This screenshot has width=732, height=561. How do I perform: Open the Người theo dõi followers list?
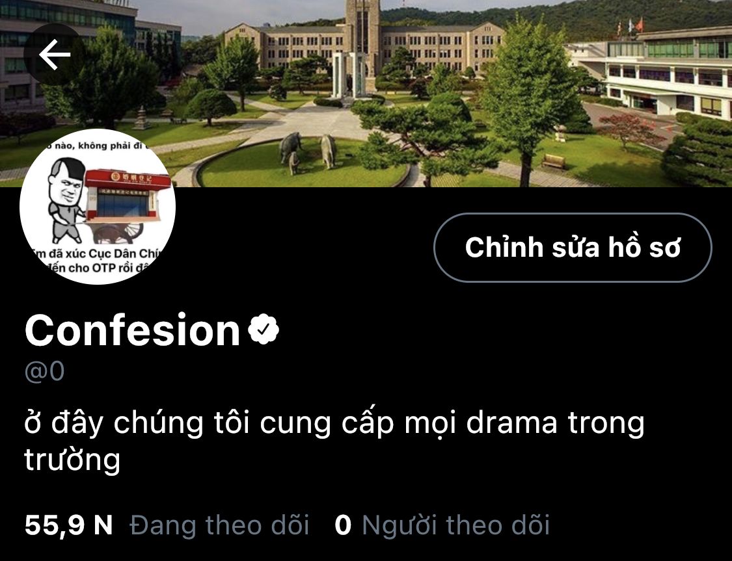(x=455, y=525)
